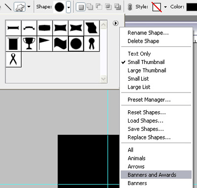
Task: Click the black Color swatch
Action: click(x=192, y=7)
